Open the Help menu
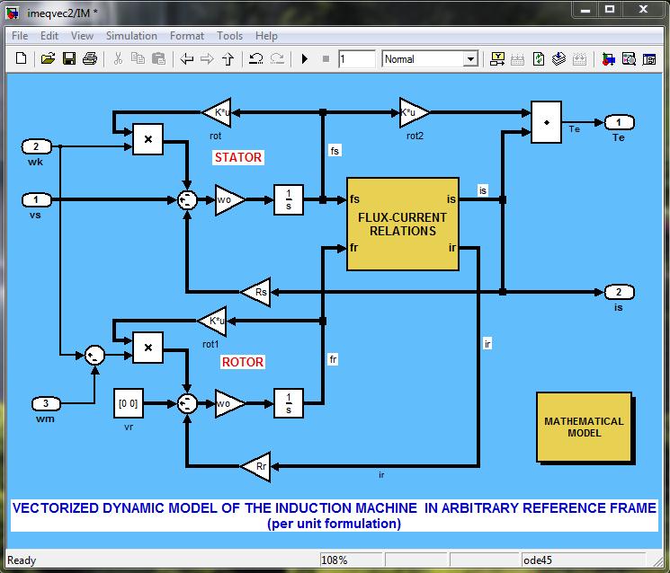This screenshot has width=670, height=573. [266, 36]
